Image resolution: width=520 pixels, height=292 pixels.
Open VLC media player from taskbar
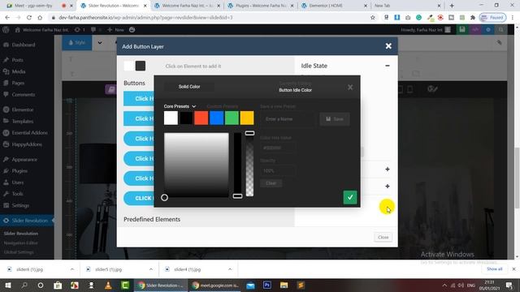[x=108, y=285]
